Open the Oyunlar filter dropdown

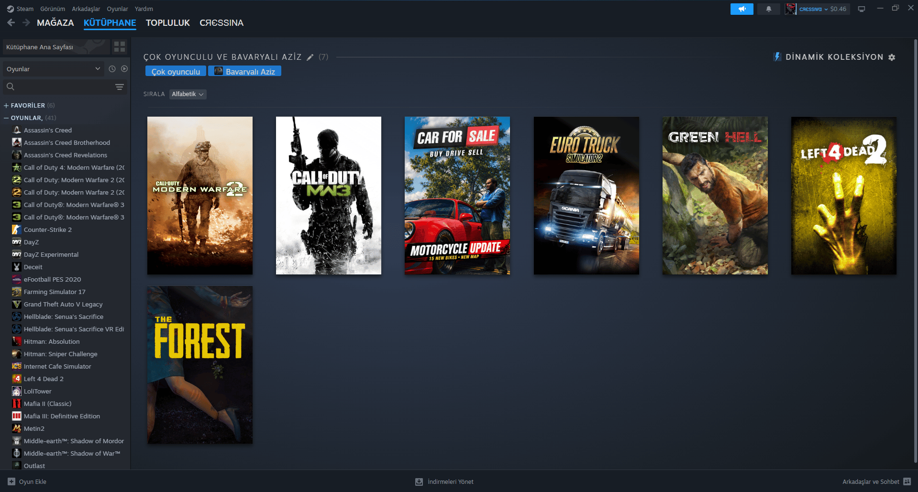54,69
